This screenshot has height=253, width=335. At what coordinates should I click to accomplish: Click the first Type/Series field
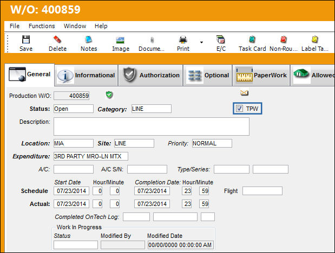pos(232,169)
